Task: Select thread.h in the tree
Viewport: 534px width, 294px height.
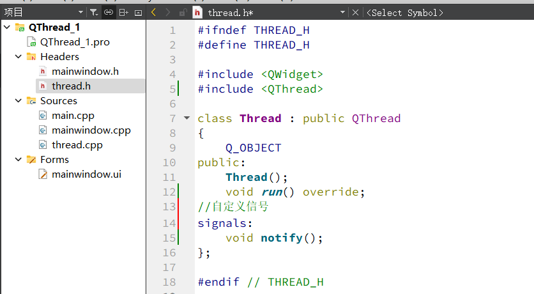Action: coord(71,86)
